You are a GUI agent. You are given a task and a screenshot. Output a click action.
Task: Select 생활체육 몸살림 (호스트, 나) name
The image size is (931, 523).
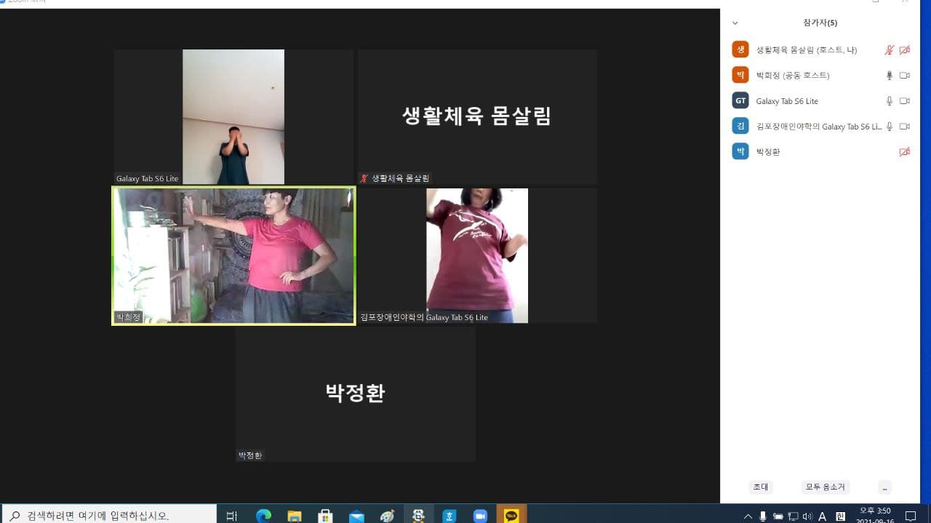click(x=807, y=50)
